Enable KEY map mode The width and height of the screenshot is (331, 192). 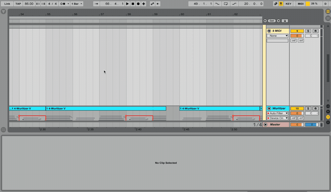click(x=288, y=4)
